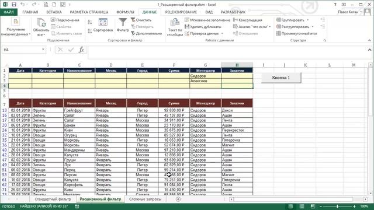Image resolution: width=374 pixels, height=210 pixels.
Task: Switch to the ГЛАВНАЯ ribbon tab
Action: 30,12
